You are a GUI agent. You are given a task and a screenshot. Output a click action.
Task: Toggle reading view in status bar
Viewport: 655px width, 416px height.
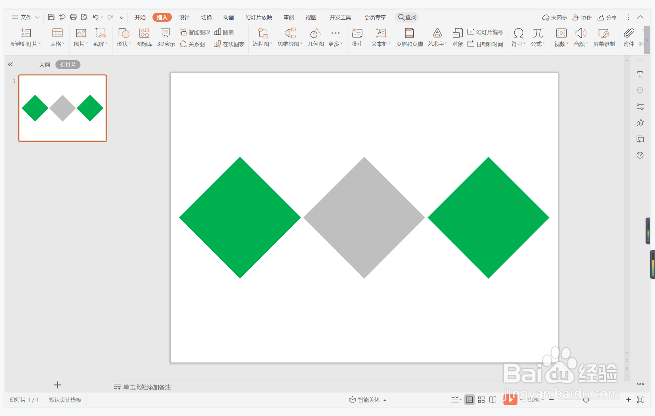click(x=493, y=400)
